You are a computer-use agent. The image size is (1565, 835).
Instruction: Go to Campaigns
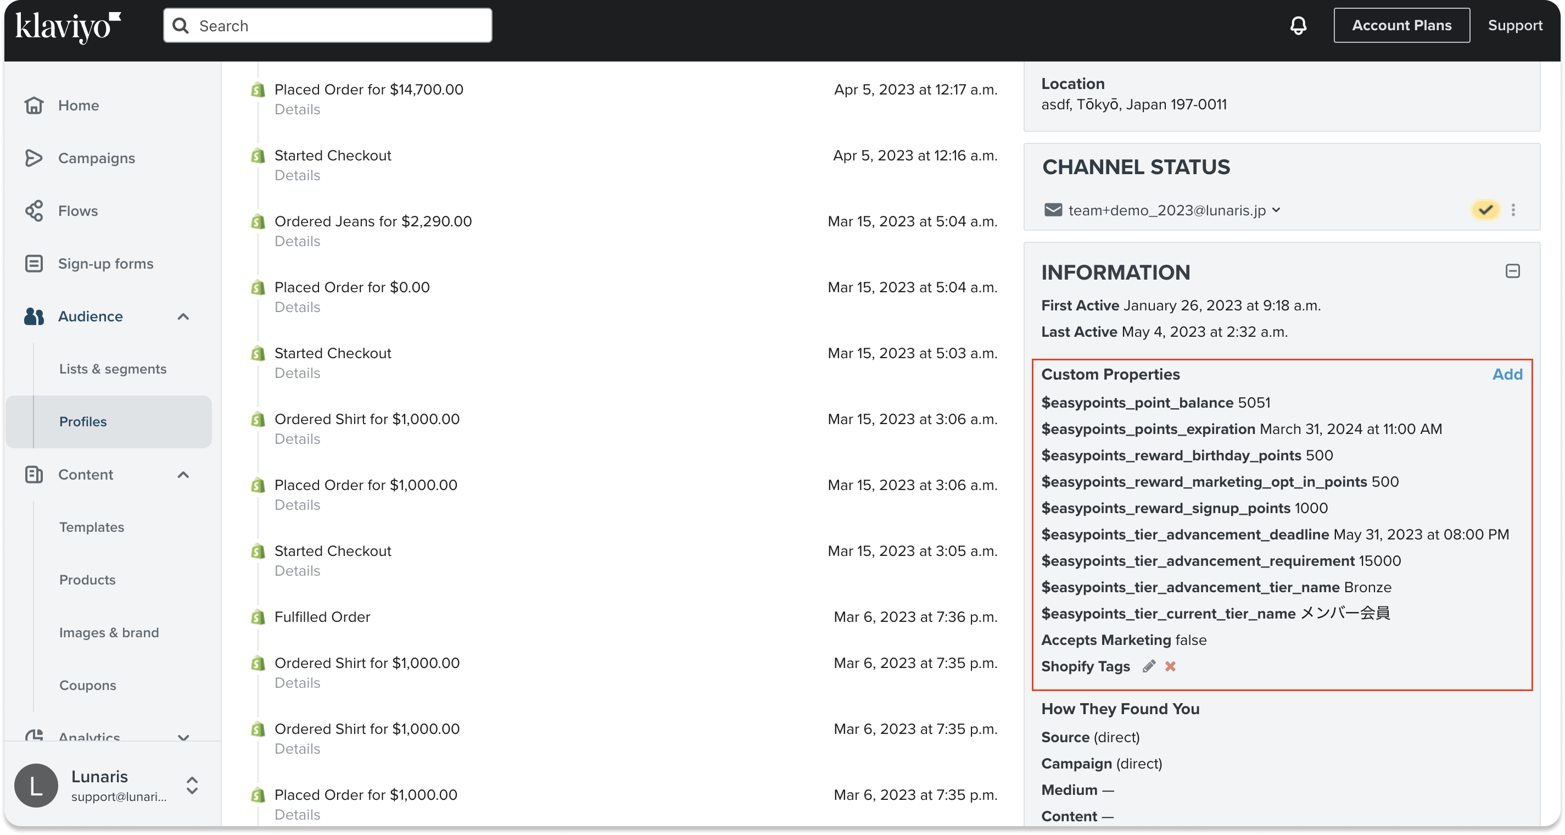(97, 158)
